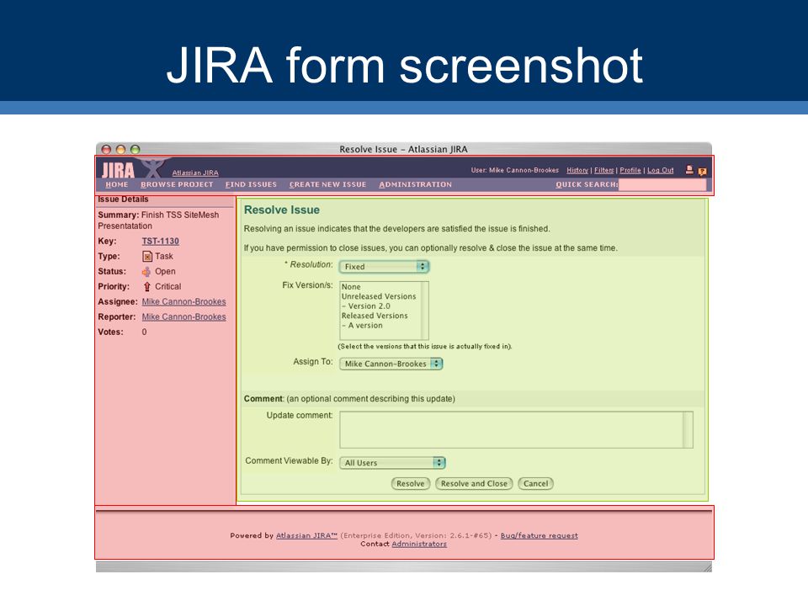Click the Open status icon
The height and width of the screenshot is (606, 808).
146,272
